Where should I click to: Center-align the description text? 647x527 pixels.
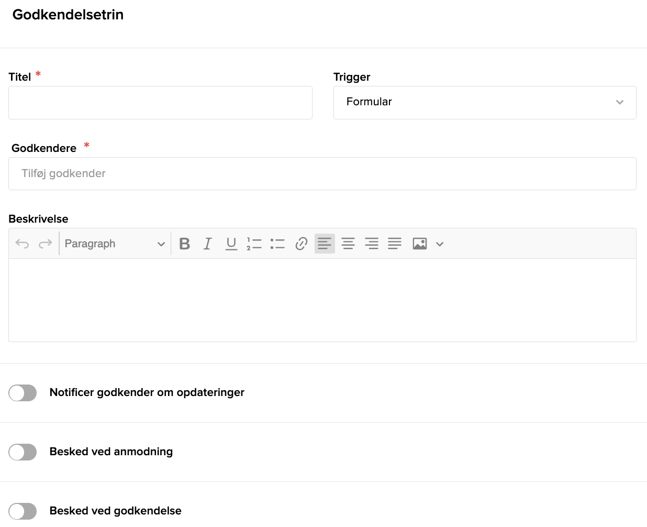pos(348,244)
